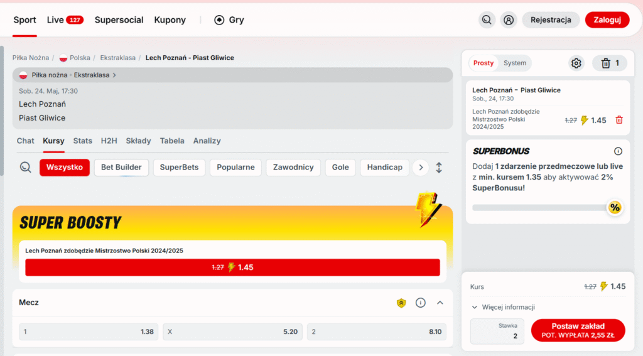The width and height of the screenshot is (643, 356).
Task: Open Piłka nożna Ekstraklasa league bar
Action: (232, 75)
